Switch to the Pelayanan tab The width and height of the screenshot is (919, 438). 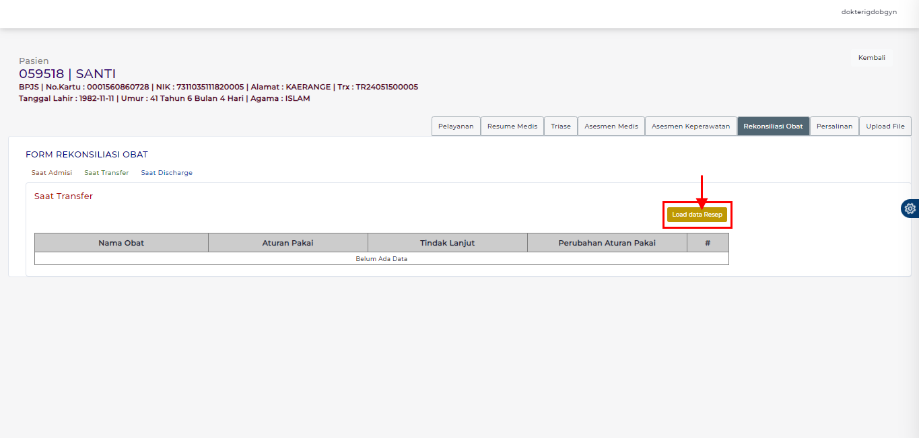click(x=456, y=126)
